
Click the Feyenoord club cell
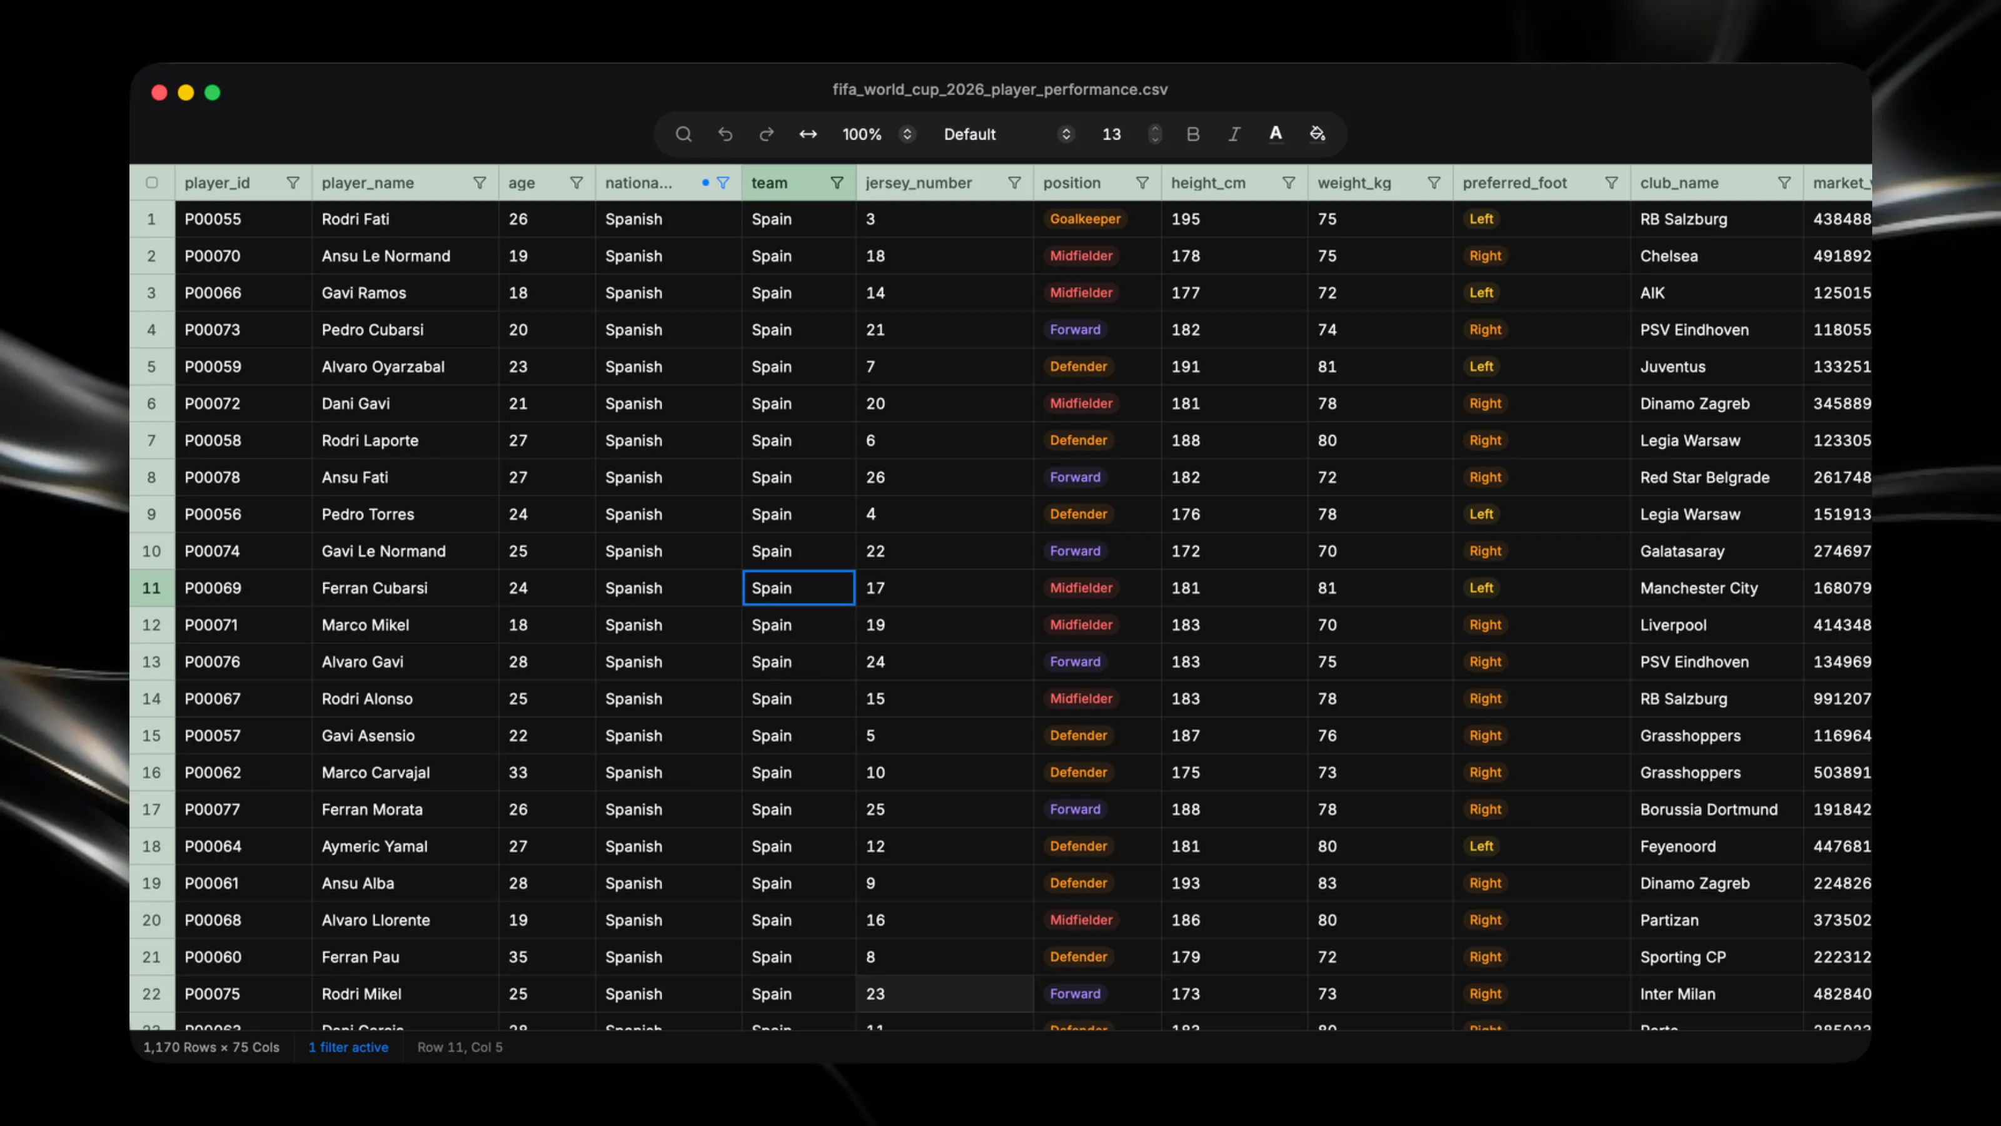coord(1716,846)
